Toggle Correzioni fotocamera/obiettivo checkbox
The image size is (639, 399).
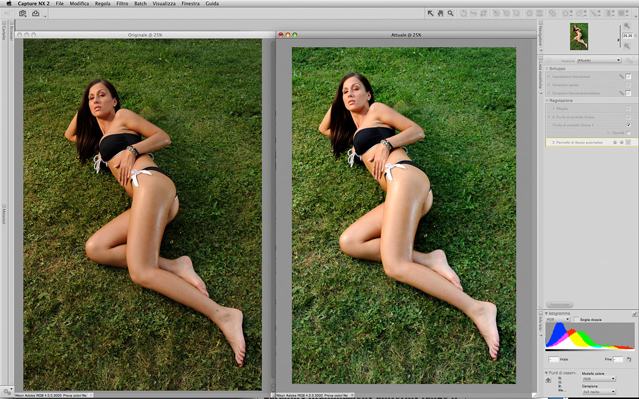(x=628, y=94)
